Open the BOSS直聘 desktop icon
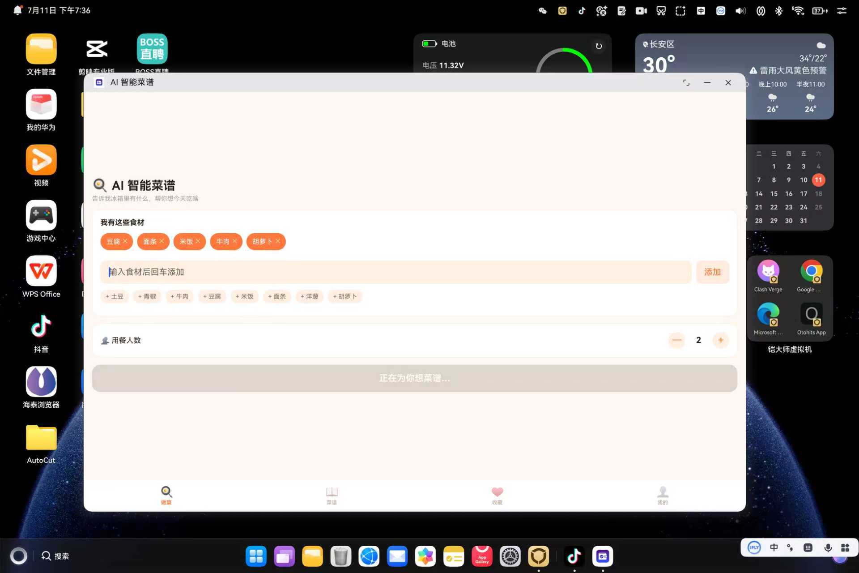This screenshot has width=859, height=573. click(x=152, y=49)
